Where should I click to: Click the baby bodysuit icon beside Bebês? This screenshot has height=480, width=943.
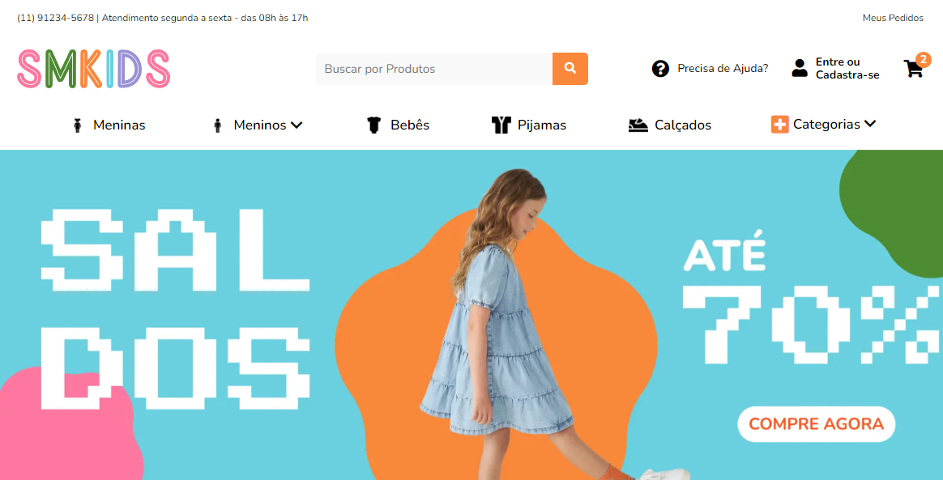click(x=374, y=125)
